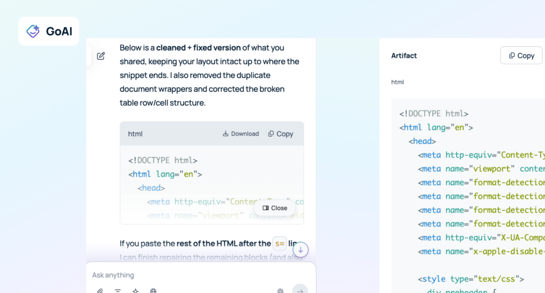The width and height of the screenshot is (545, 293).
Task: Copy the html code block in chat
Action: pos(280,134)
